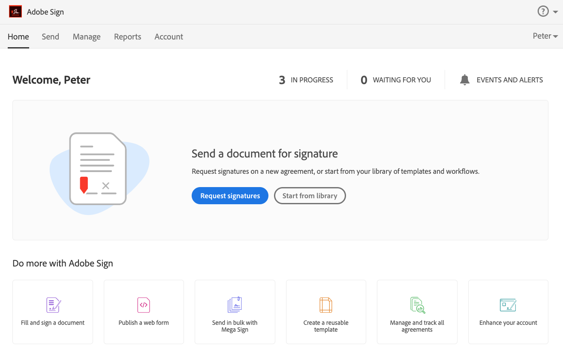This screenshot has width=563, height=357.
Task: Click the manage and track agreements icon
Action: (x=417, y=305)
